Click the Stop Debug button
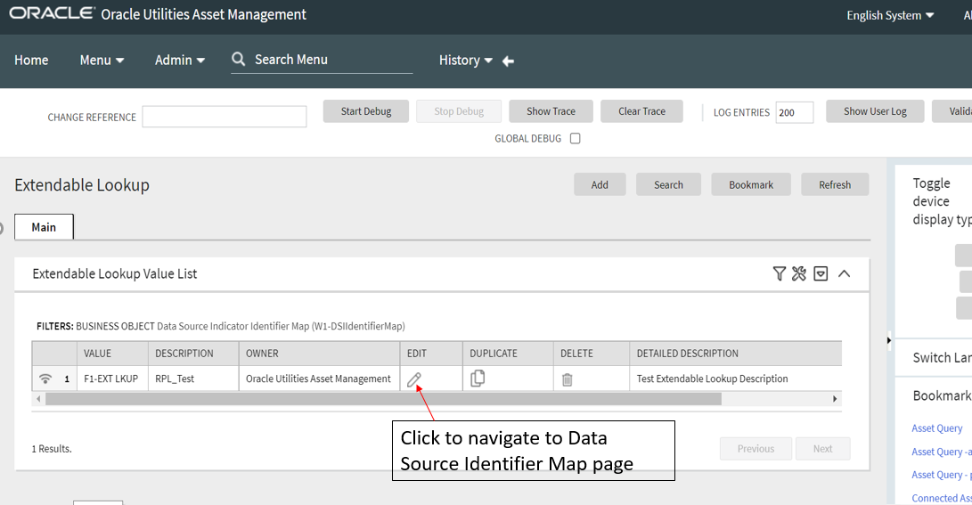This screenshot has height=505, width=972. coord(459,111)
